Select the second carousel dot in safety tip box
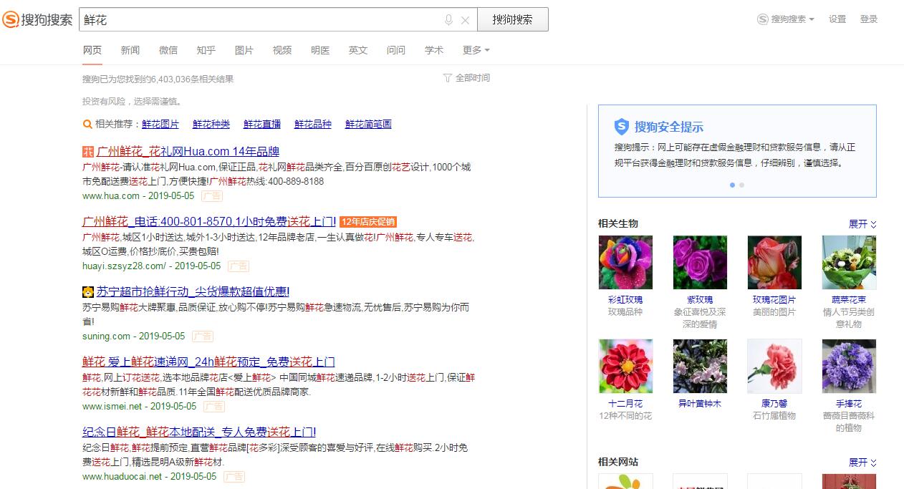This screenshot has height=489, width=904. pyautogui.click(x=741, y=185)
